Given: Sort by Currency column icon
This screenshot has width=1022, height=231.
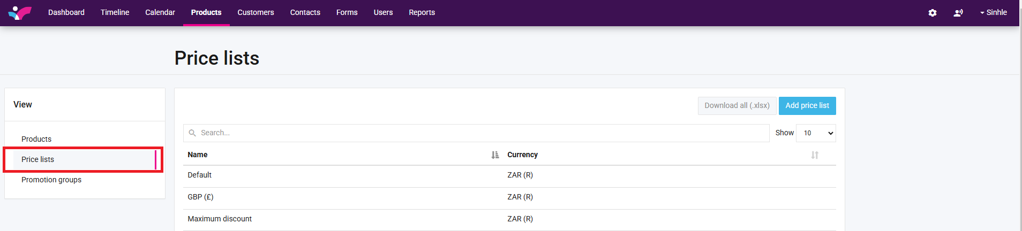Looking at the screenshot, I should (x=815, y=155).
